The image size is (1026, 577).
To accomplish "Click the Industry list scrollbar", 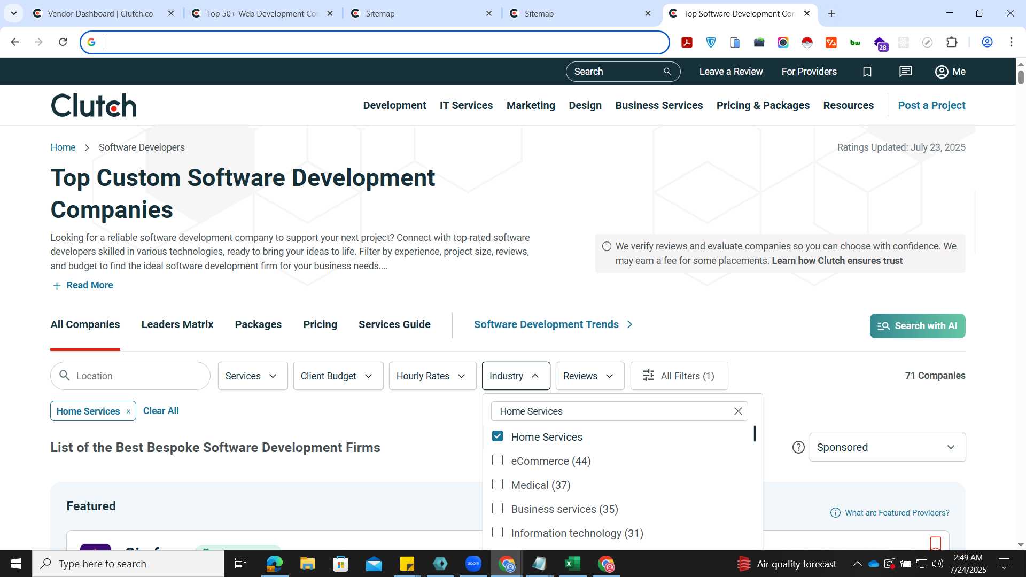I will tap(755, 433).
